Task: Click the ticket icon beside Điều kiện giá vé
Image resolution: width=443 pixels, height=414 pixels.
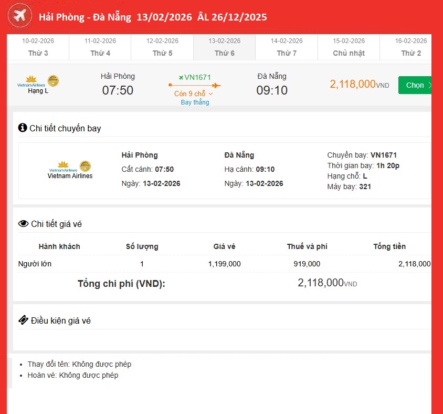Action: (23, 320)
